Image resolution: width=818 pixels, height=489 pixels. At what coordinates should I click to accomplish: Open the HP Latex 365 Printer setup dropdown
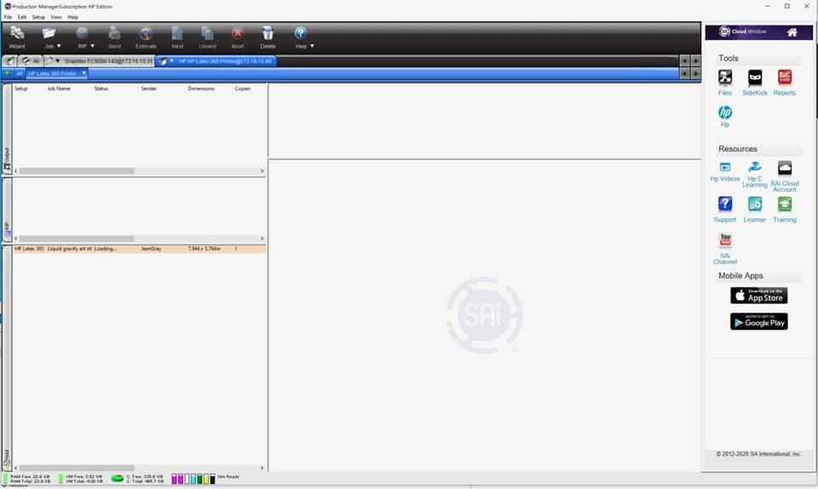[84, 73]
